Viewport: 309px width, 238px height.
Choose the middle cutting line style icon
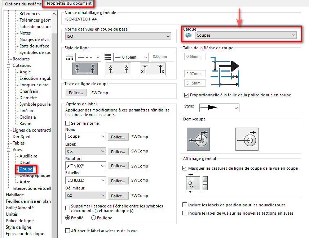[118, 69]
